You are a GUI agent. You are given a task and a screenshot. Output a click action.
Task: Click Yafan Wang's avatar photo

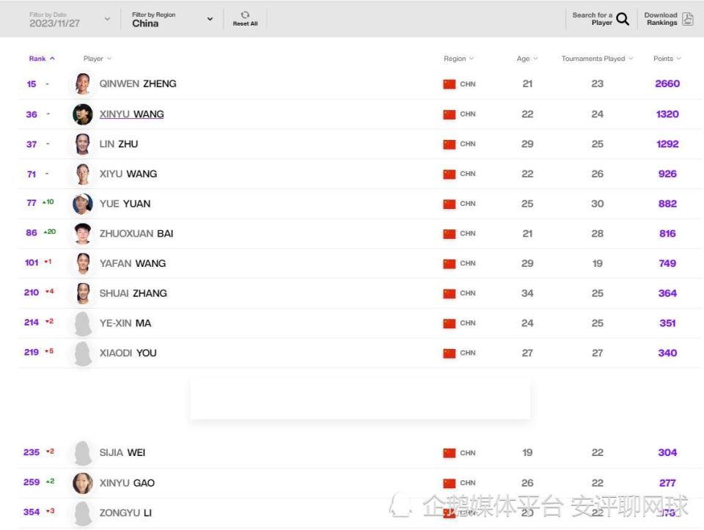pyautogui.click(x=83, y=263)
